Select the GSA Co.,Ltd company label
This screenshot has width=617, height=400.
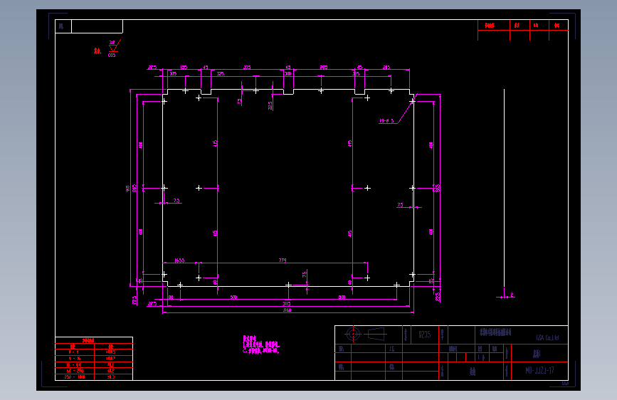547,337
